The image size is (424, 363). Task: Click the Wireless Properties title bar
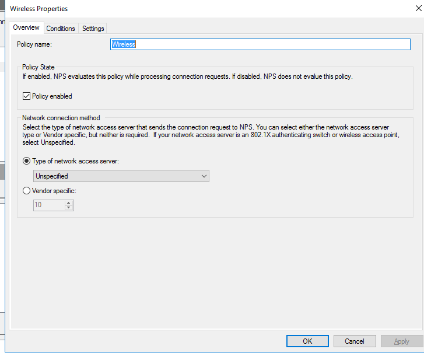point(175,9)
